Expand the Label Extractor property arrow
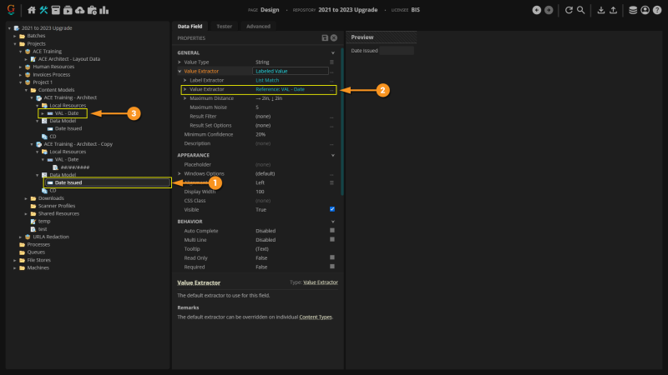 185,80
